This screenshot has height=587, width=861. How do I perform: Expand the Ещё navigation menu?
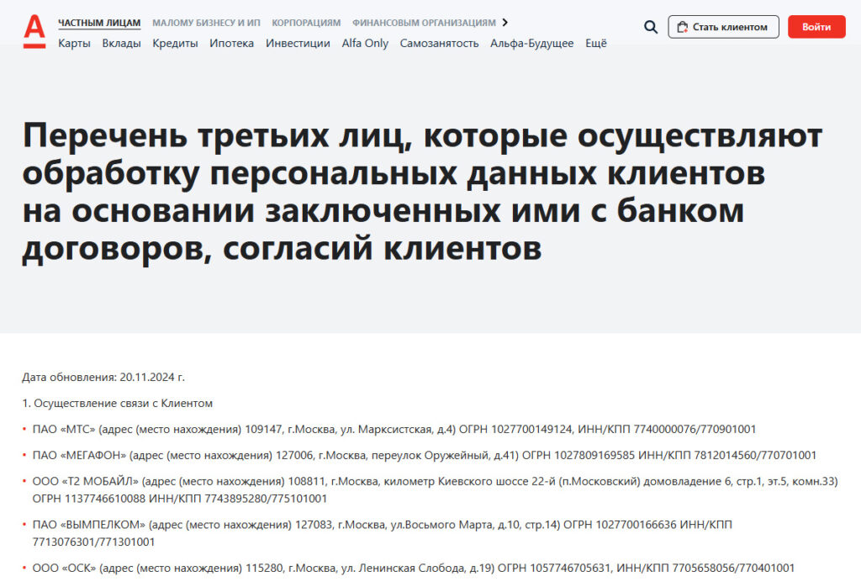click(x=596, y=44)
